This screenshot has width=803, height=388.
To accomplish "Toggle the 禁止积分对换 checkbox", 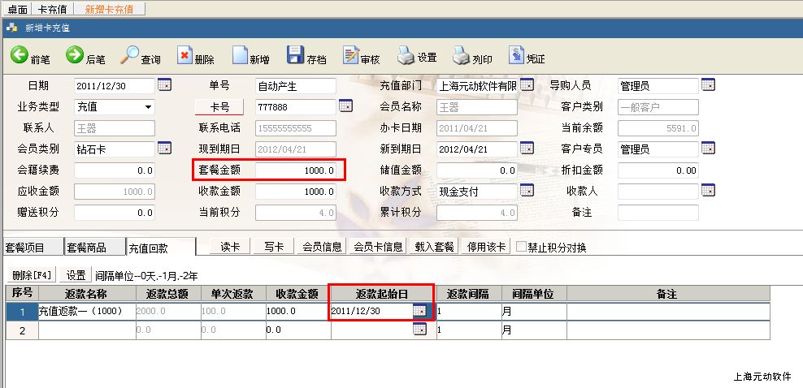I will pos(521,248).
